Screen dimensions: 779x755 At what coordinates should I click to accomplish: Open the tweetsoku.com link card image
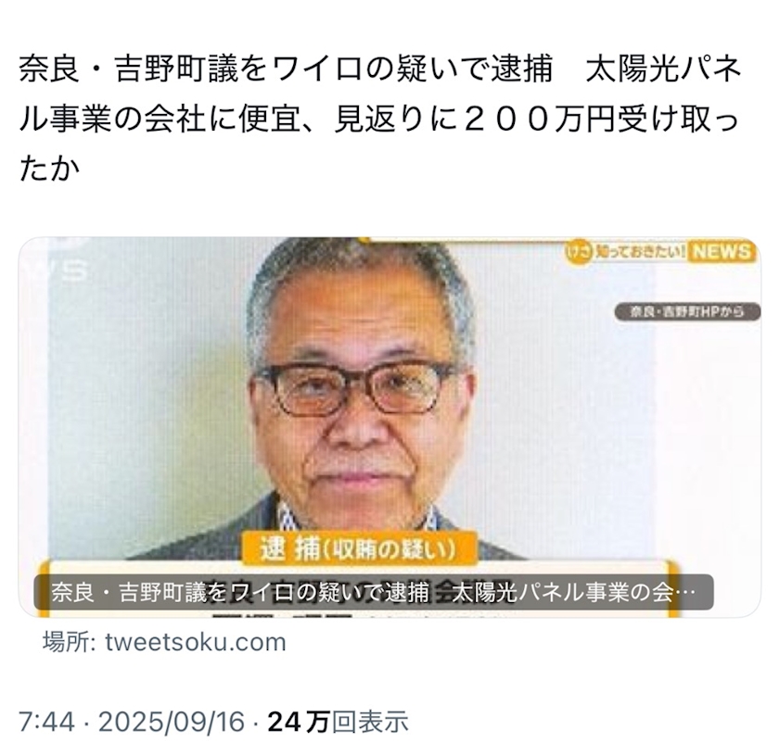(x=389, y=427)
